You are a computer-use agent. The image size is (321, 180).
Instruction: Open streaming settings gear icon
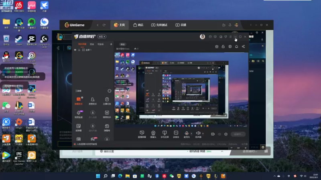point(226,134)
